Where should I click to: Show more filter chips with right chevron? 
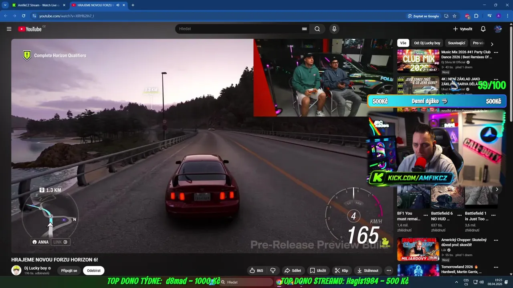[x=492, y=44]
